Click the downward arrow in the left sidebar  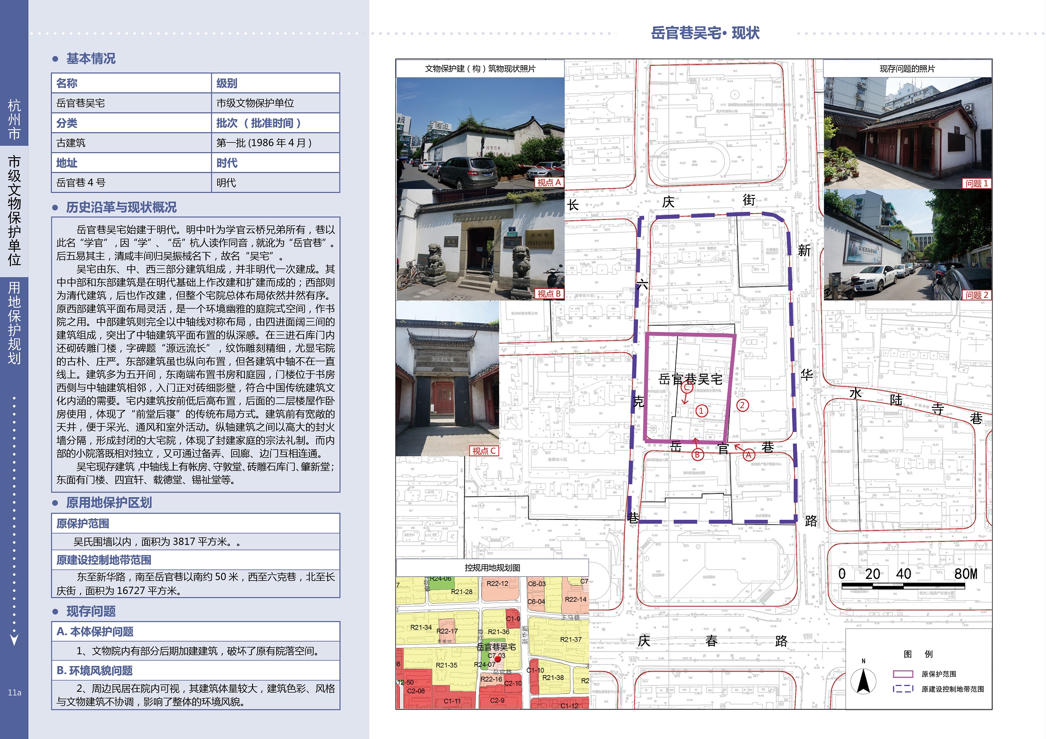[x=14, y=639]
